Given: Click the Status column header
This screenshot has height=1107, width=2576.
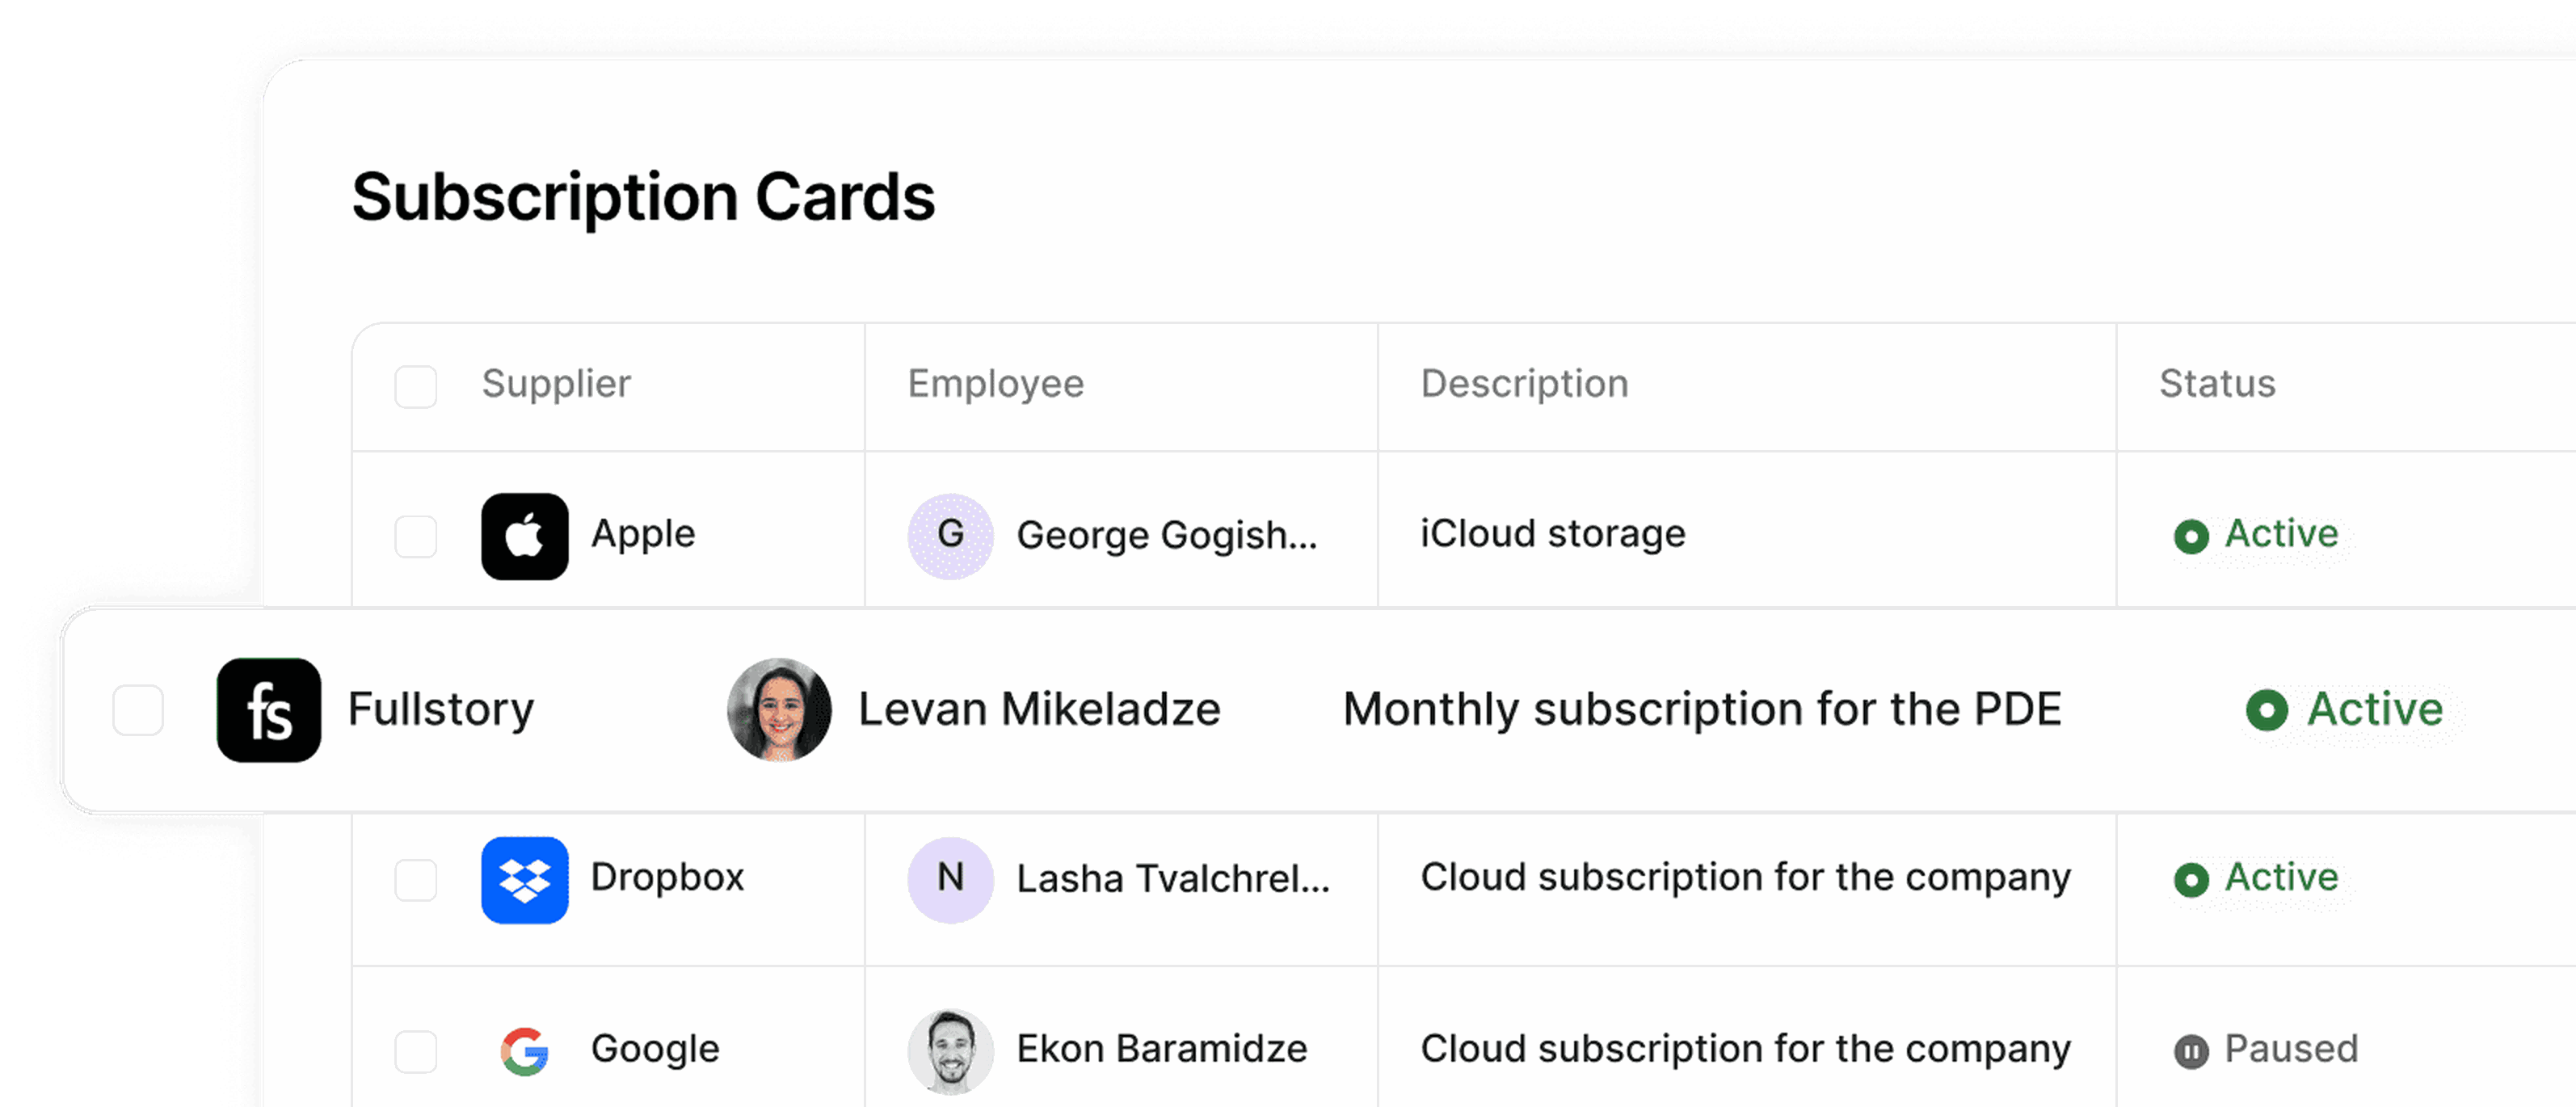Looking at the screenshot, I should click(x=2217, y=384).
